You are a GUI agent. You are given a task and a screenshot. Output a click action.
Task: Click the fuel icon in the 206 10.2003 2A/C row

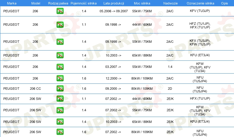[60, 55]
